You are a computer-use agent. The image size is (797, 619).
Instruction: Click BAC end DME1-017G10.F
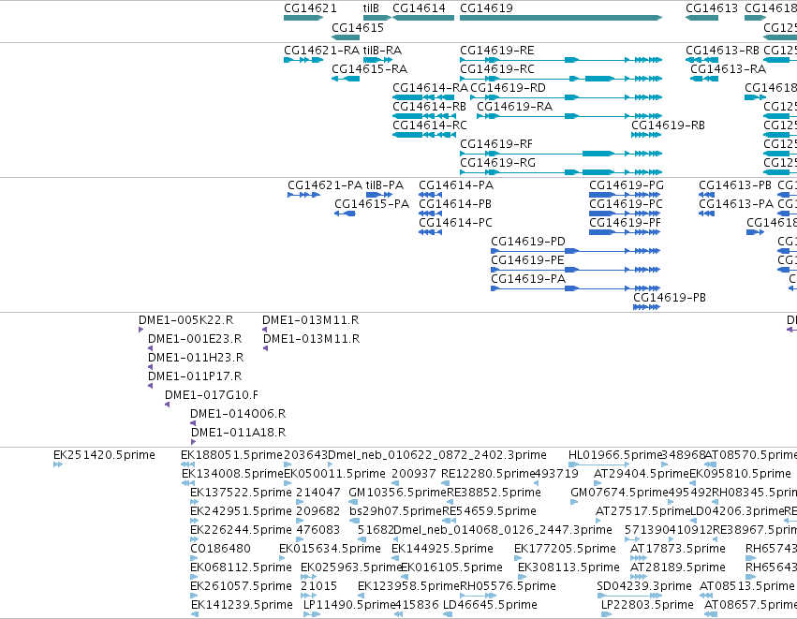click(x=168, y=405)
